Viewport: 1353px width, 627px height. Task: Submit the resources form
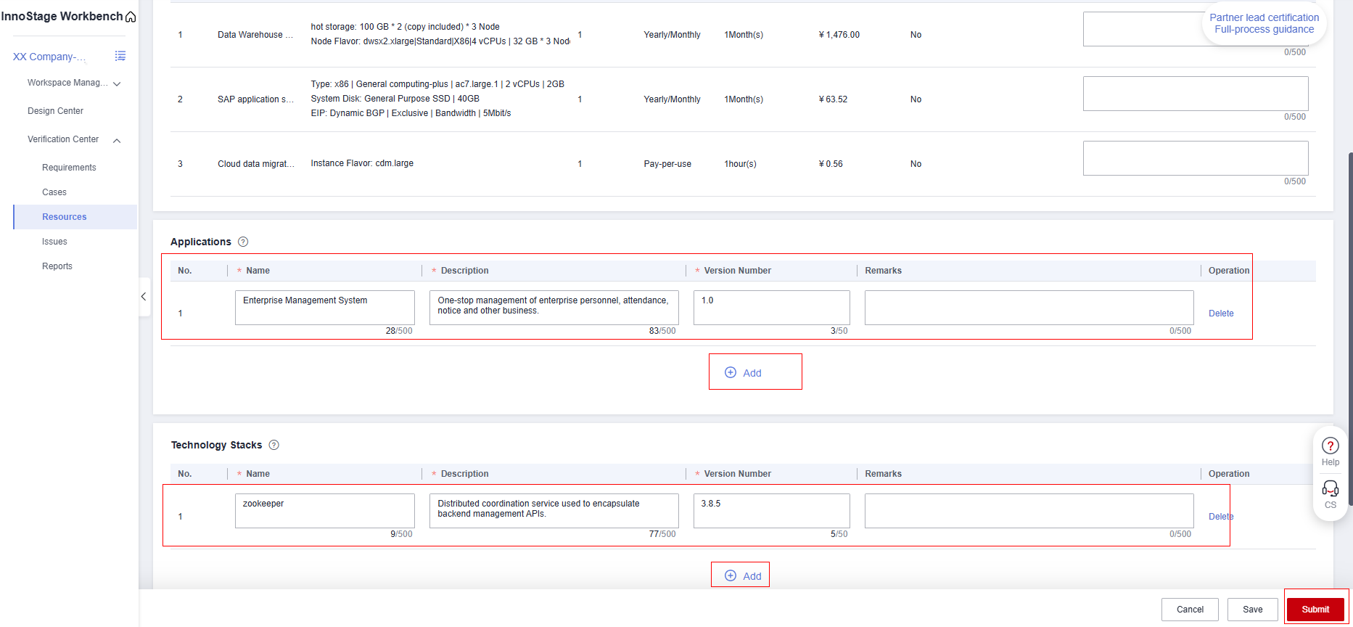[x=1315, y=610]
